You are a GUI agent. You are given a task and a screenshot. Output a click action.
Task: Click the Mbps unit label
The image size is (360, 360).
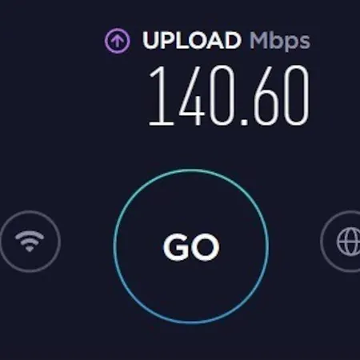click(x=280, y=42)
